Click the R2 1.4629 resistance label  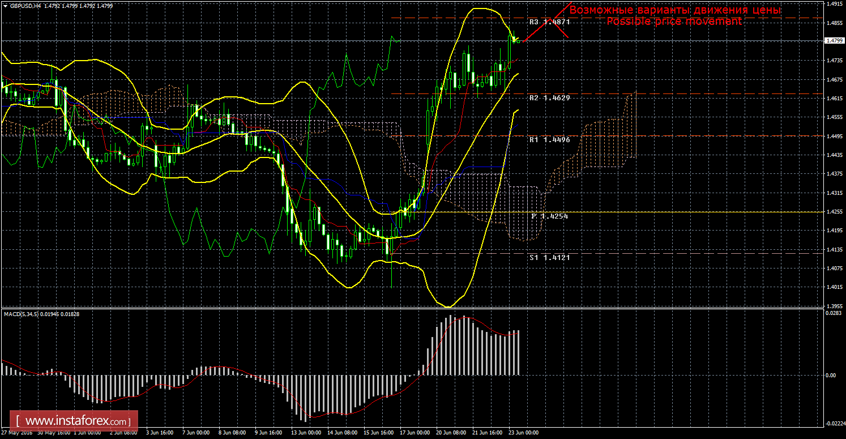[x=549, y=98]
